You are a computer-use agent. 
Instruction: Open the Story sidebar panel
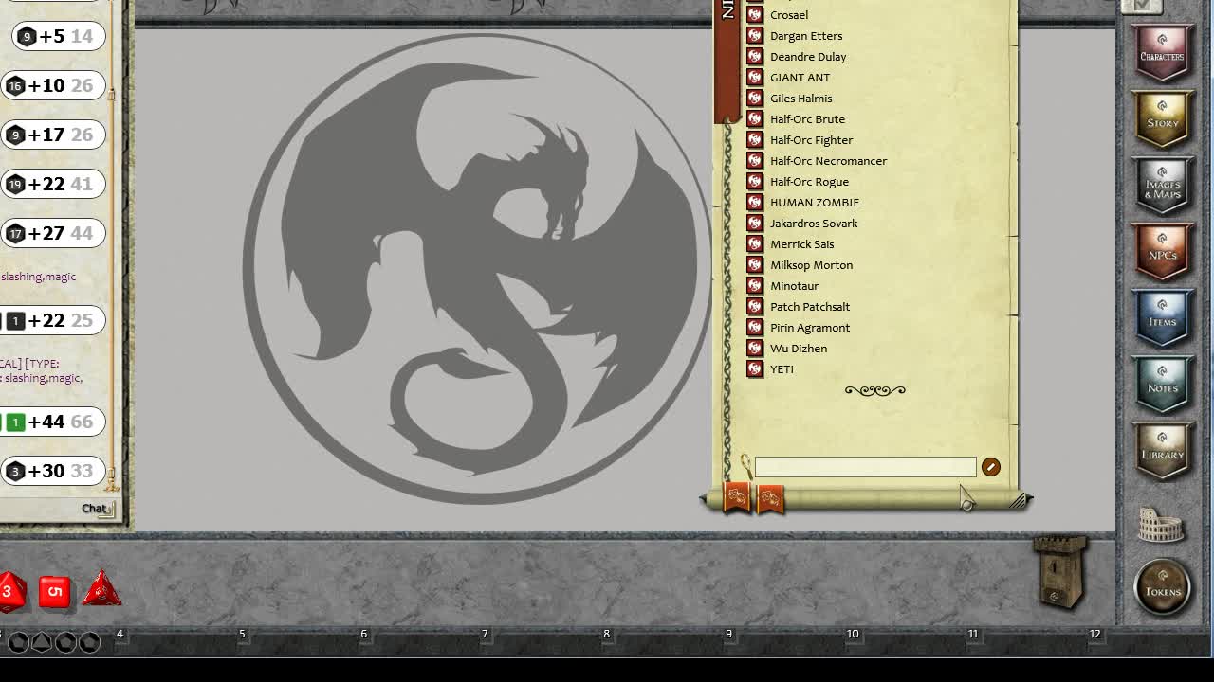point(1162,116)
